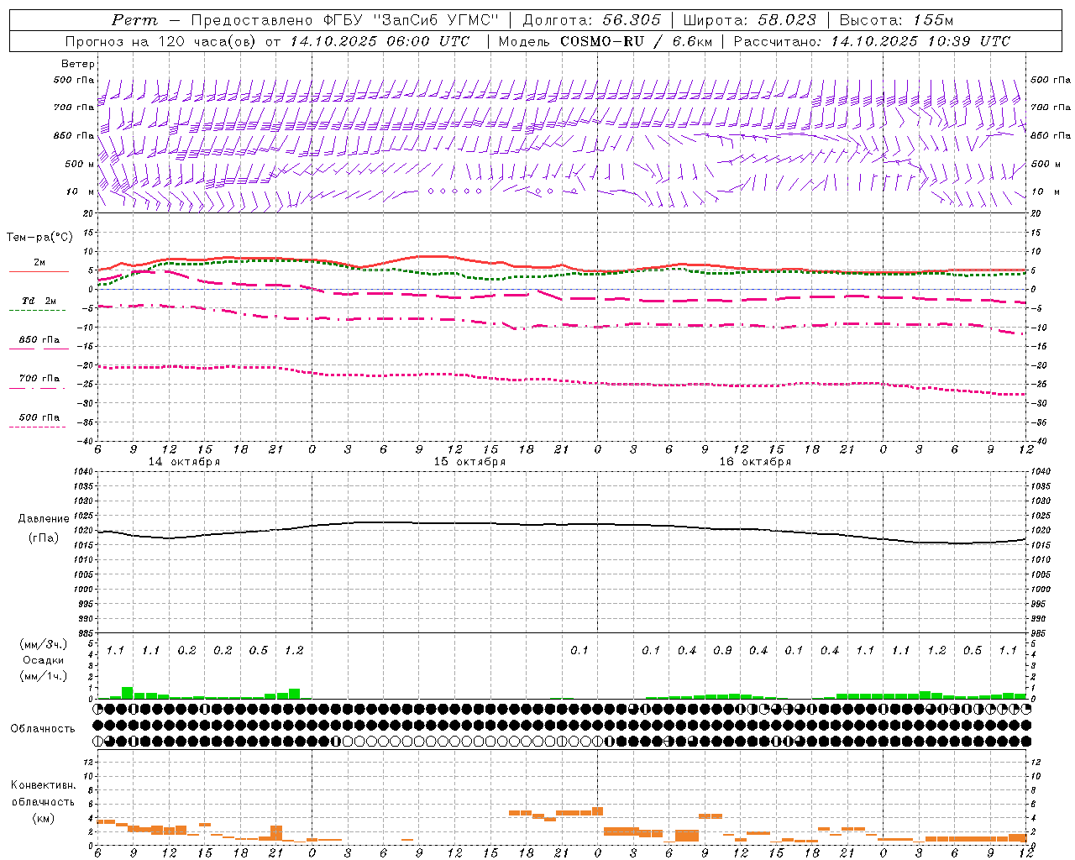Click the left "500 м" wind level label
This screenshot has height=860, width=1075.
[x=80, y=164]
